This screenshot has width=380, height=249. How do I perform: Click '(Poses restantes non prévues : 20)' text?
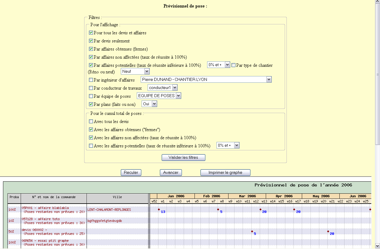[54, 212]
